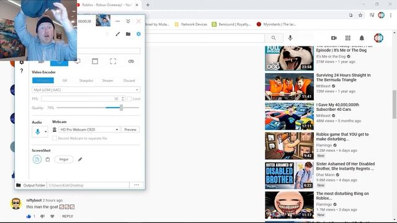The height and width of the screenshot is (223, 397).
Task: Reply to niftyboot's comment
Action: point(68,216)
